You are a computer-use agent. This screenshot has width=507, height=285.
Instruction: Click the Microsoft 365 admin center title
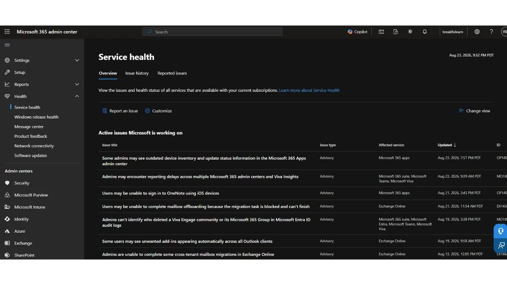47,32
